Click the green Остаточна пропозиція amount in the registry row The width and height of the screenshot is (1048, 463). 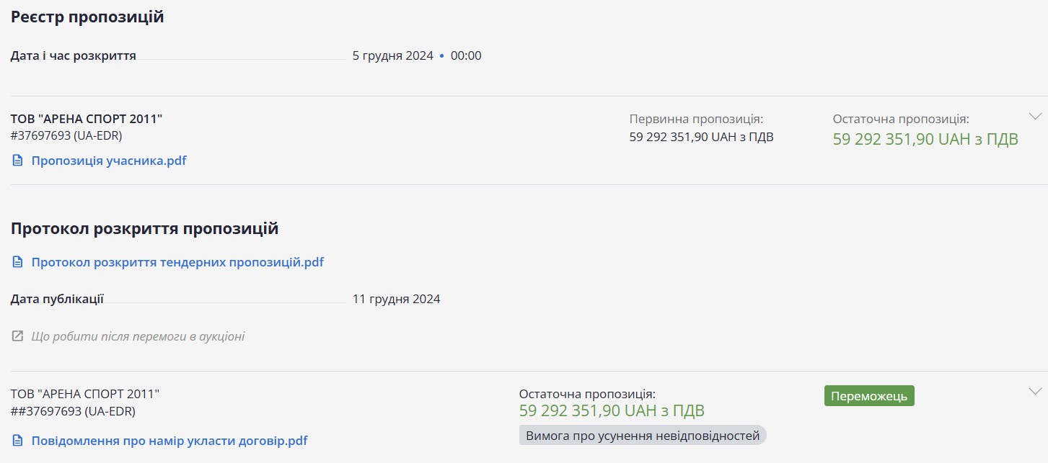pyautogui.click(x=925, y=139)
